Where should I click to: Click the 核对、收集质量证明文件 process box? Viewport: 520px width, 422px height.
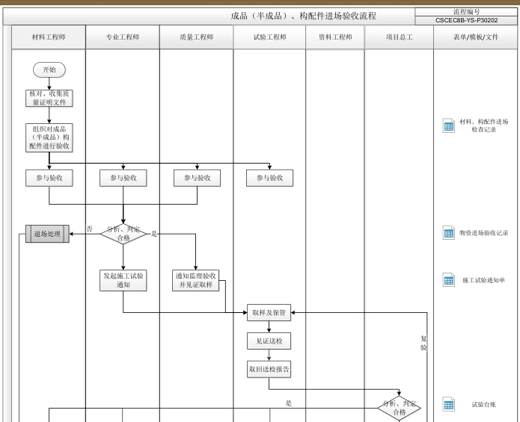[49, 98]
